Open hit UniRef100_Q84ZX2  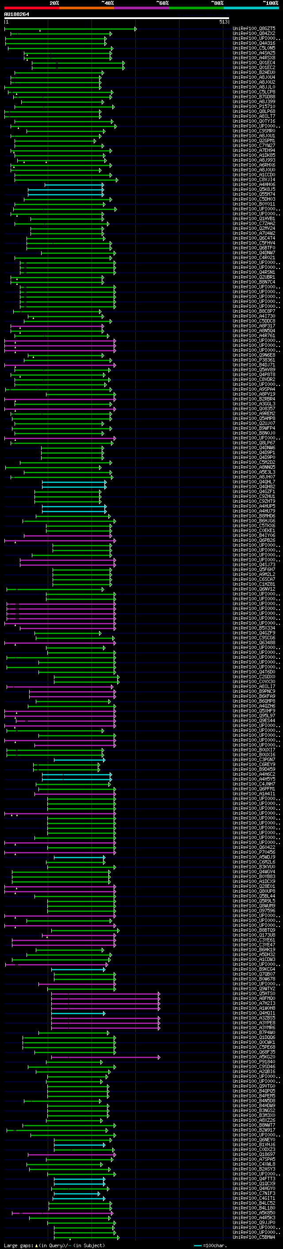coord(254,34)
